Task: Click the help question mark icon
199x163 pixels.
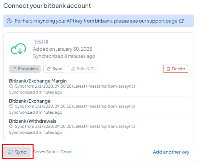Action: 9,21
